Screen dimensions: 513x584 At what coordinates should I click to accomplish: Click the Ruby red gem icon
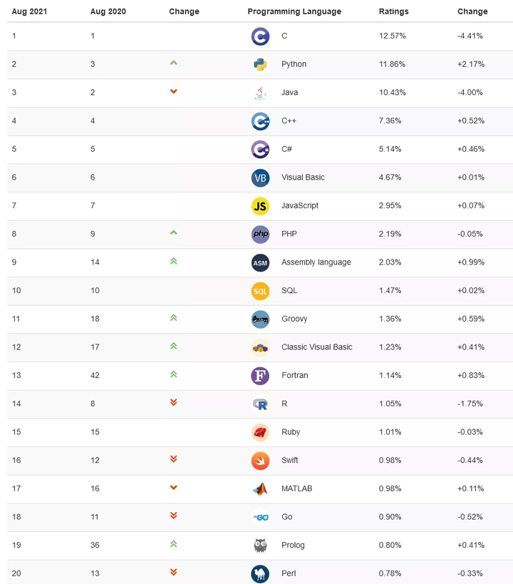260,432
